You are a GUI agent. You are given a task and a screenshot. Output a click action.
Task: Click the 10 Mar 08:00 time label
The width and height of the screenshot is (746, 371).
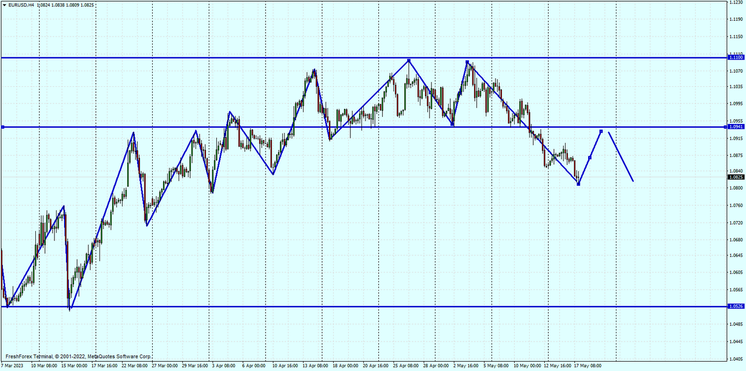click(x=44, y=366)
